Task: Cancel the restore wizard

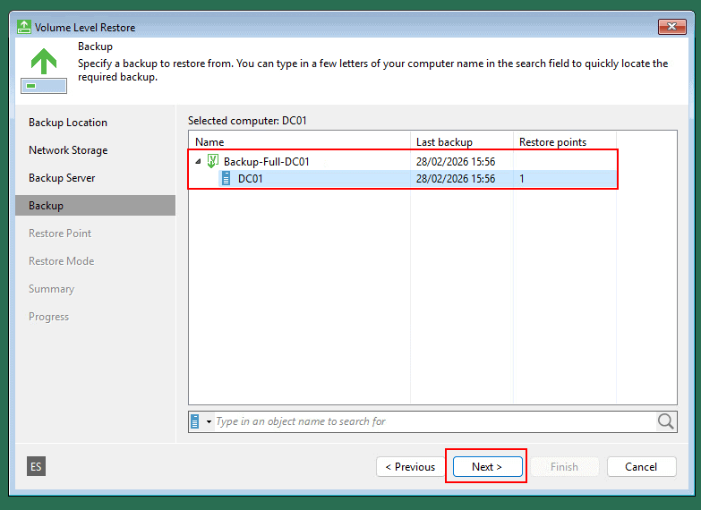Action: click(x=641, y=466)
